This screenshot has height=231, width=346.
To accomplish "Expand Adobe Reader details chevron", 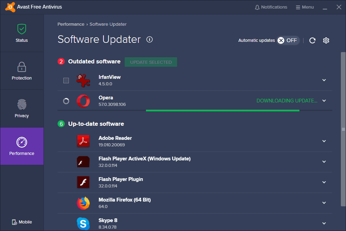I will [324, 141].
